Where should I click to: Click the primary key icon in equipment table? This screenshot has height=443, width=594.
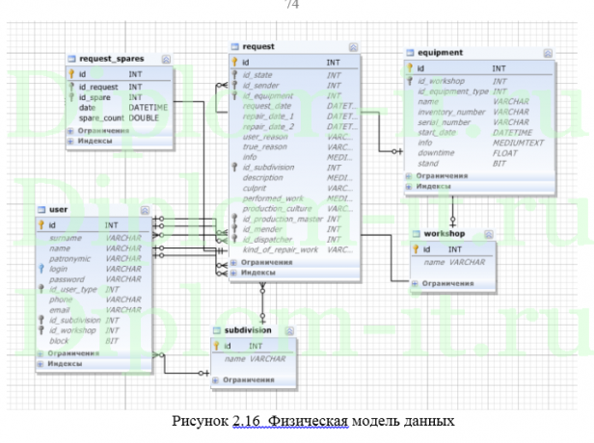[x=409, y=69]
